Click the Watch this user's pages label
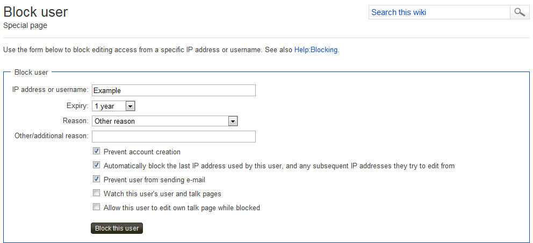 [x=162, y=194]
